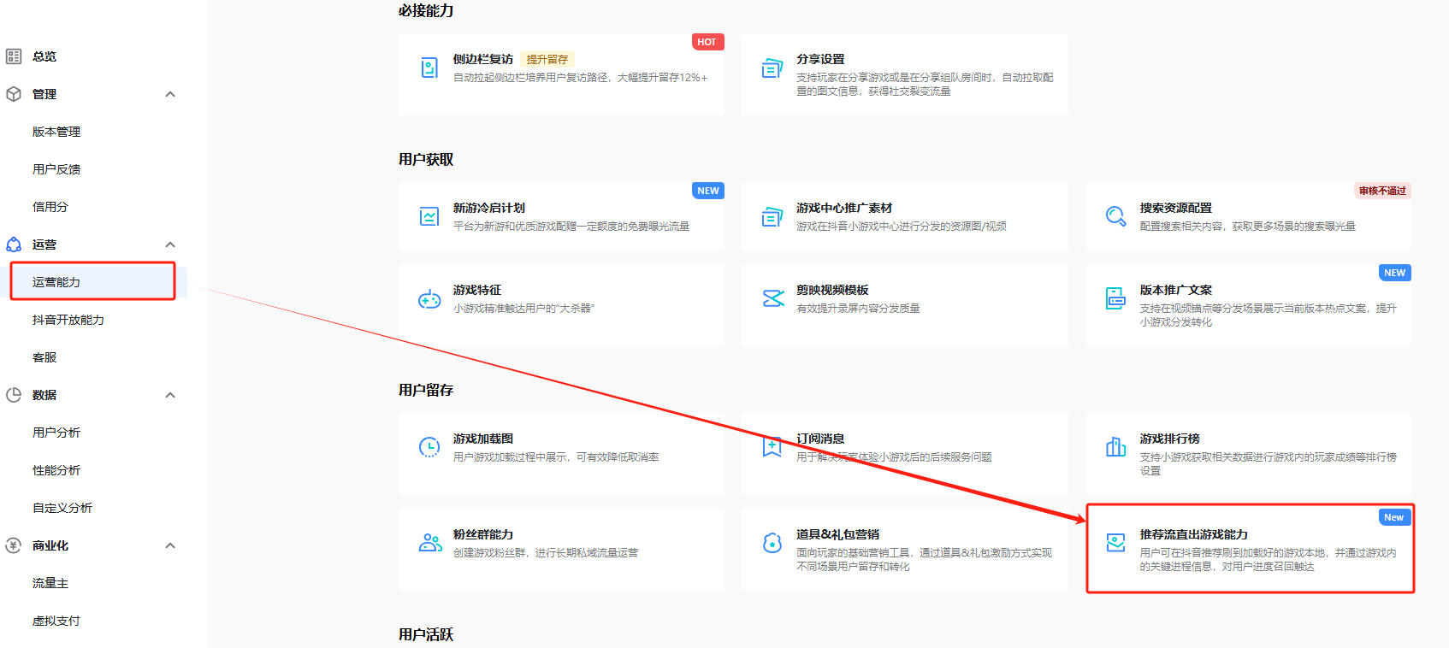Click New badge on 推荐流直出游戏能力 card
Viewport: 1449px width, 648px height.
(1394, 517)
